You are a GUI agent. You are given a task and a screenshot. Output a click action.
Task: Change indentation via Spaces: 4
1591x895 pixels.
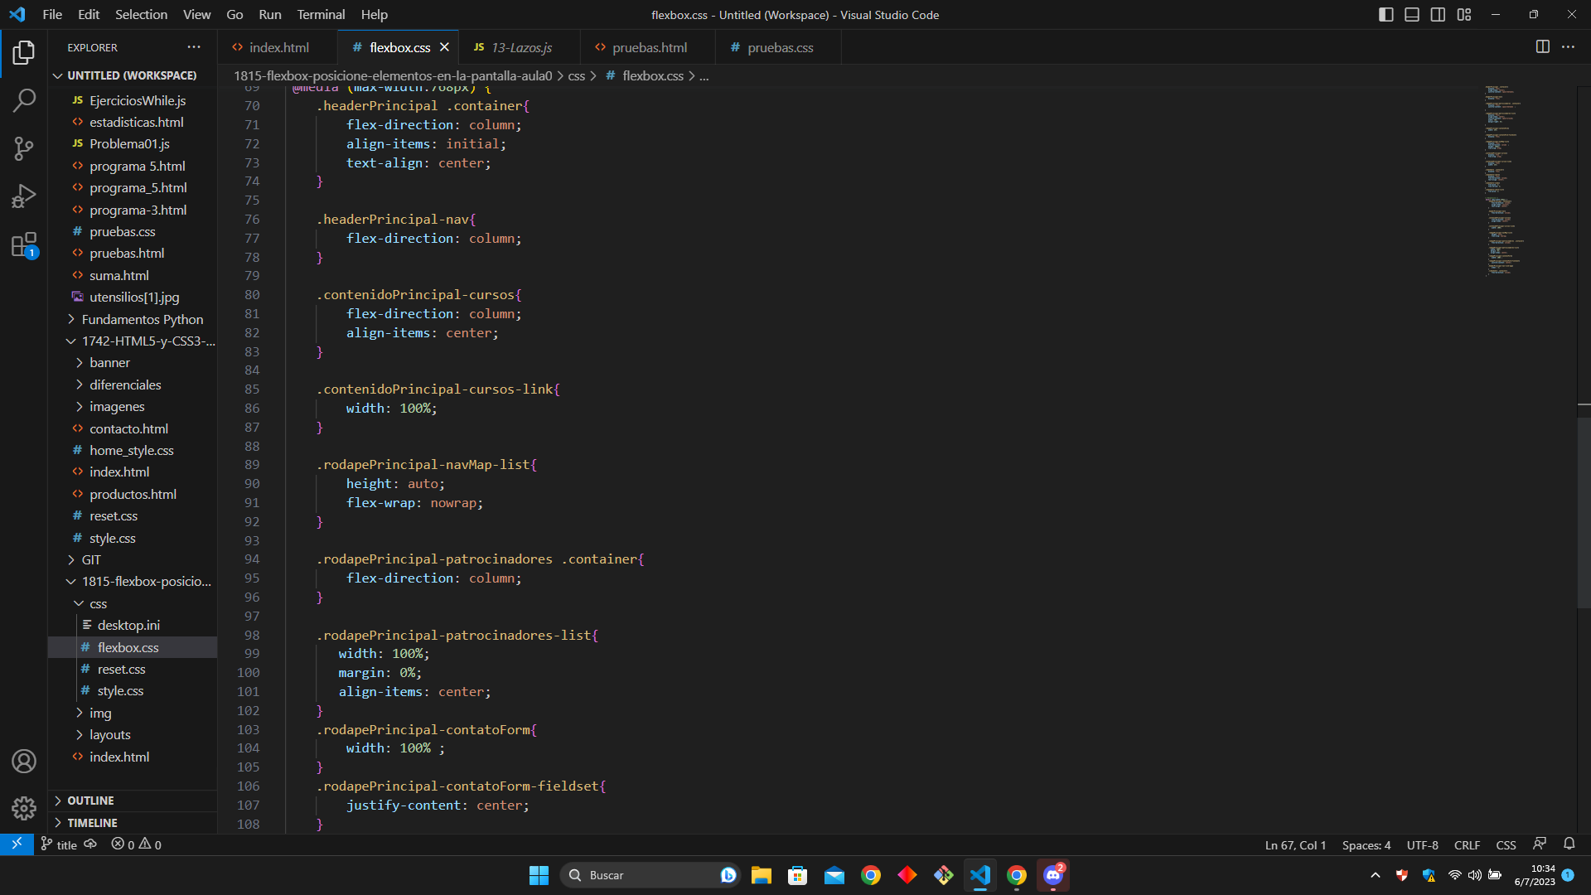(x=1366, y=844)
